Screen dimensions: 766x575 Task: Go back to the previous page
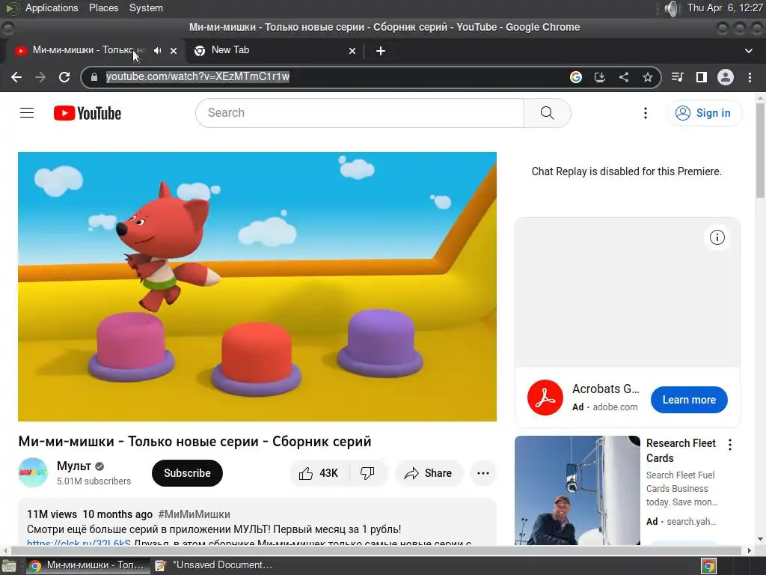tap(16, 77)
